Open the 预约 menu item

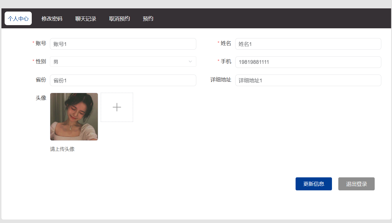pos(148,18)
